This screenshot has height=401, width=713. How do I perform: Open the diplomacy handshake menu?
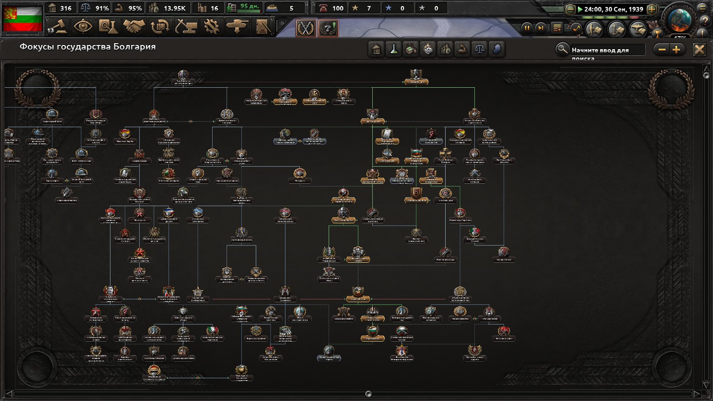(134, 27)
